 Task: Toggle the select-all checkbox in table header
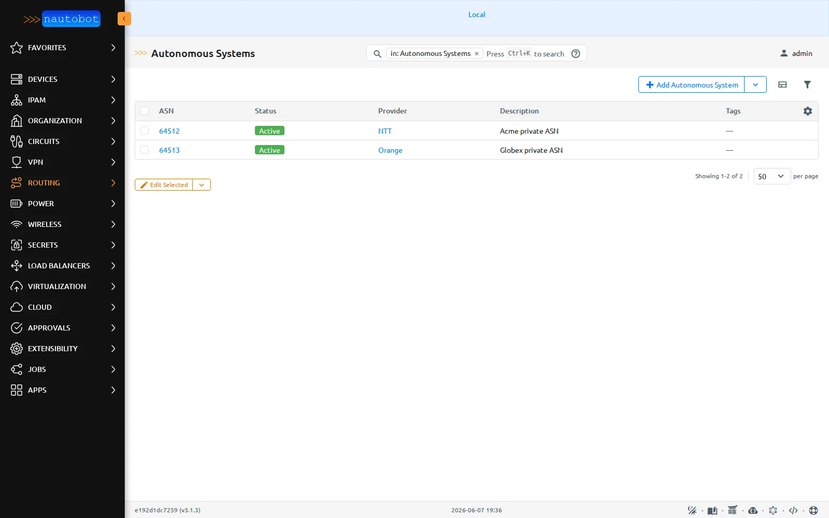pos(145,111)
